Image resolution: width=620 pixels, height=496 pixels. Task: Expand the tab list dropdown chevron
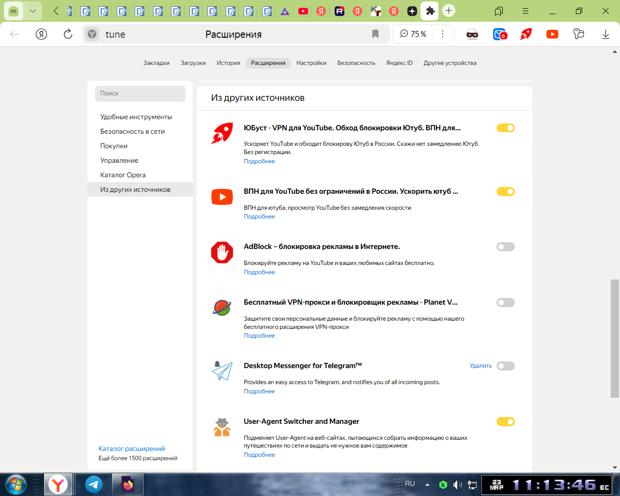32,11
